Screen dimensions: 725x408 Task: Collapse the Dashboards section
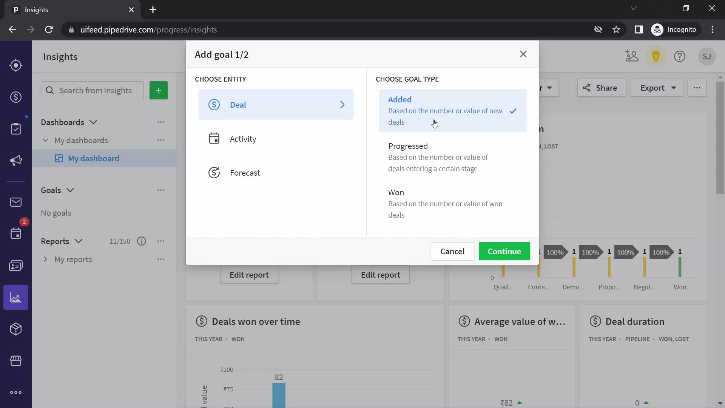click(x=93, y=122)
